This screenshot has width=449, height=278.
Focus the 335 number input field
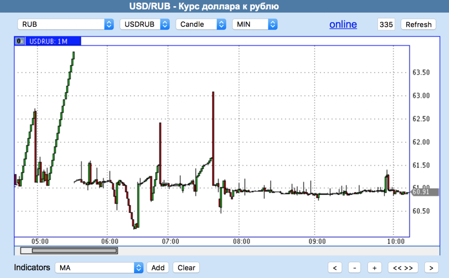click(386, 25)
